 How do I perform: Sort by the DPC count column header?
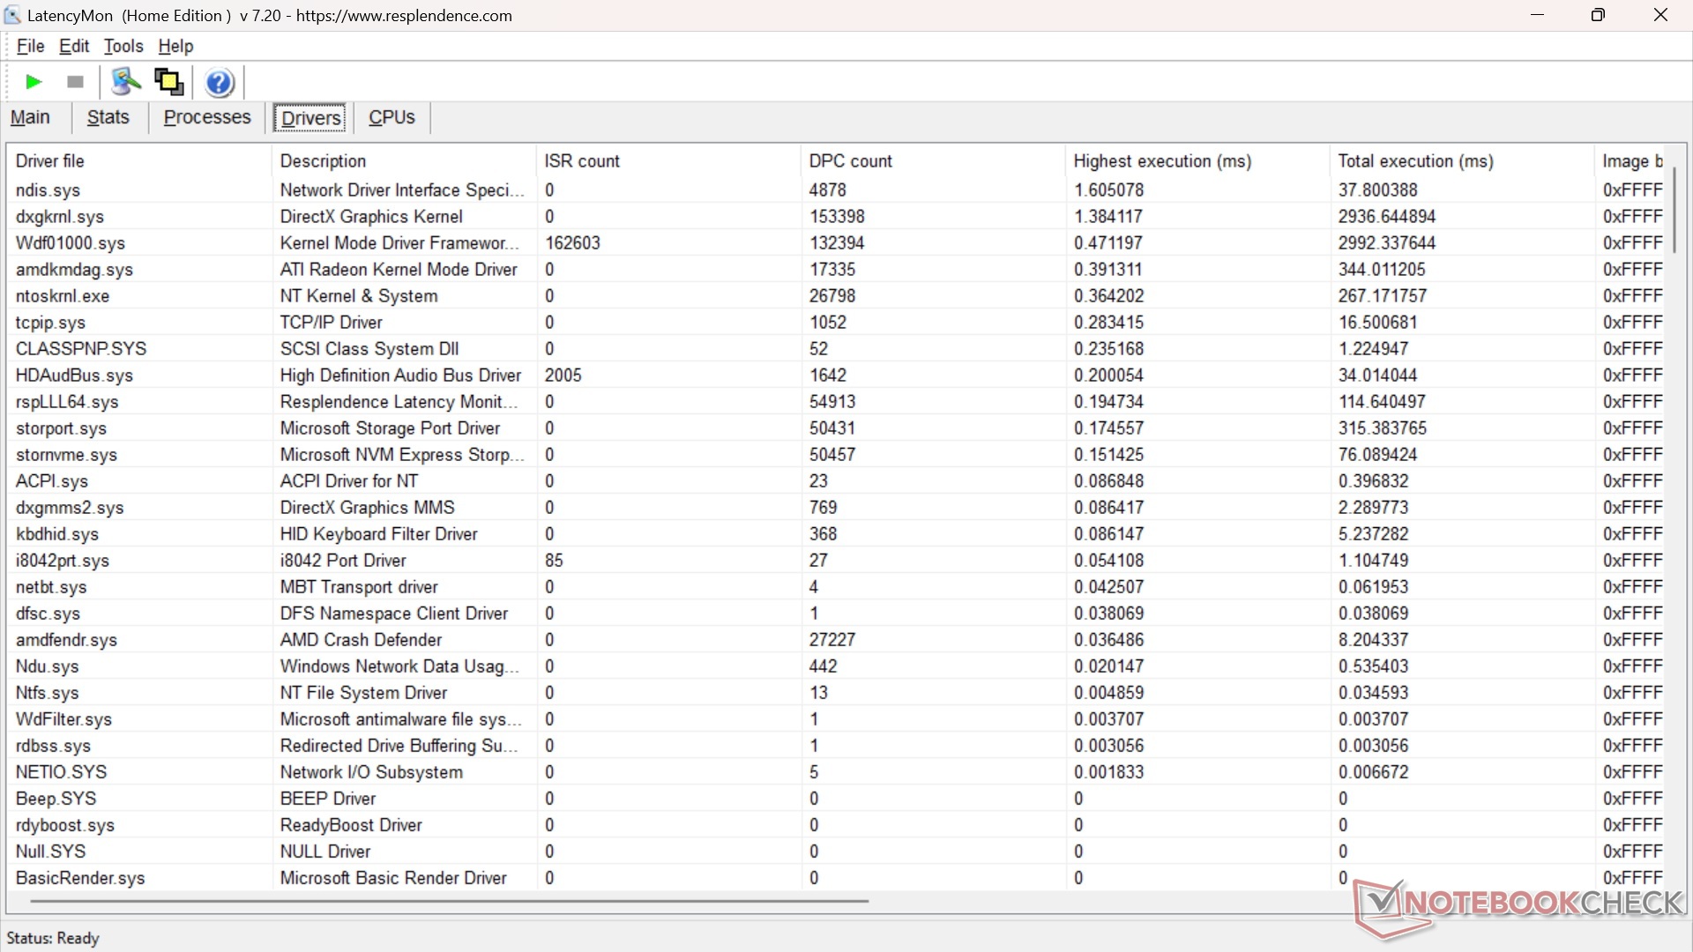click(x=850, y=161)
